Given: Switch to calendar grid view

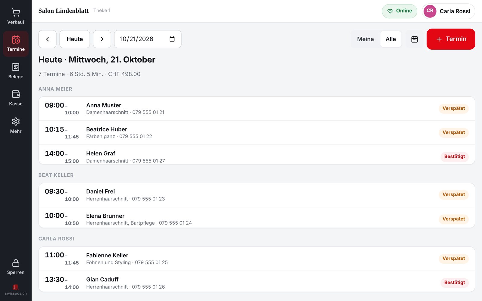Looking at the screenshot, I should pos(415,39).
